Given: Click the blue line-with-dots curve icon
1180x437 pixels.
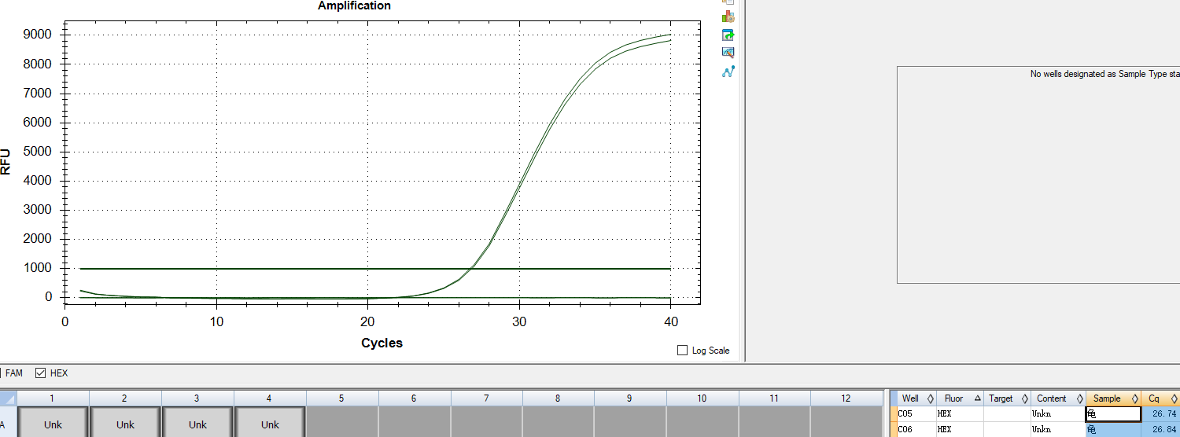Looking at the screenshot, I should [728, 72].
